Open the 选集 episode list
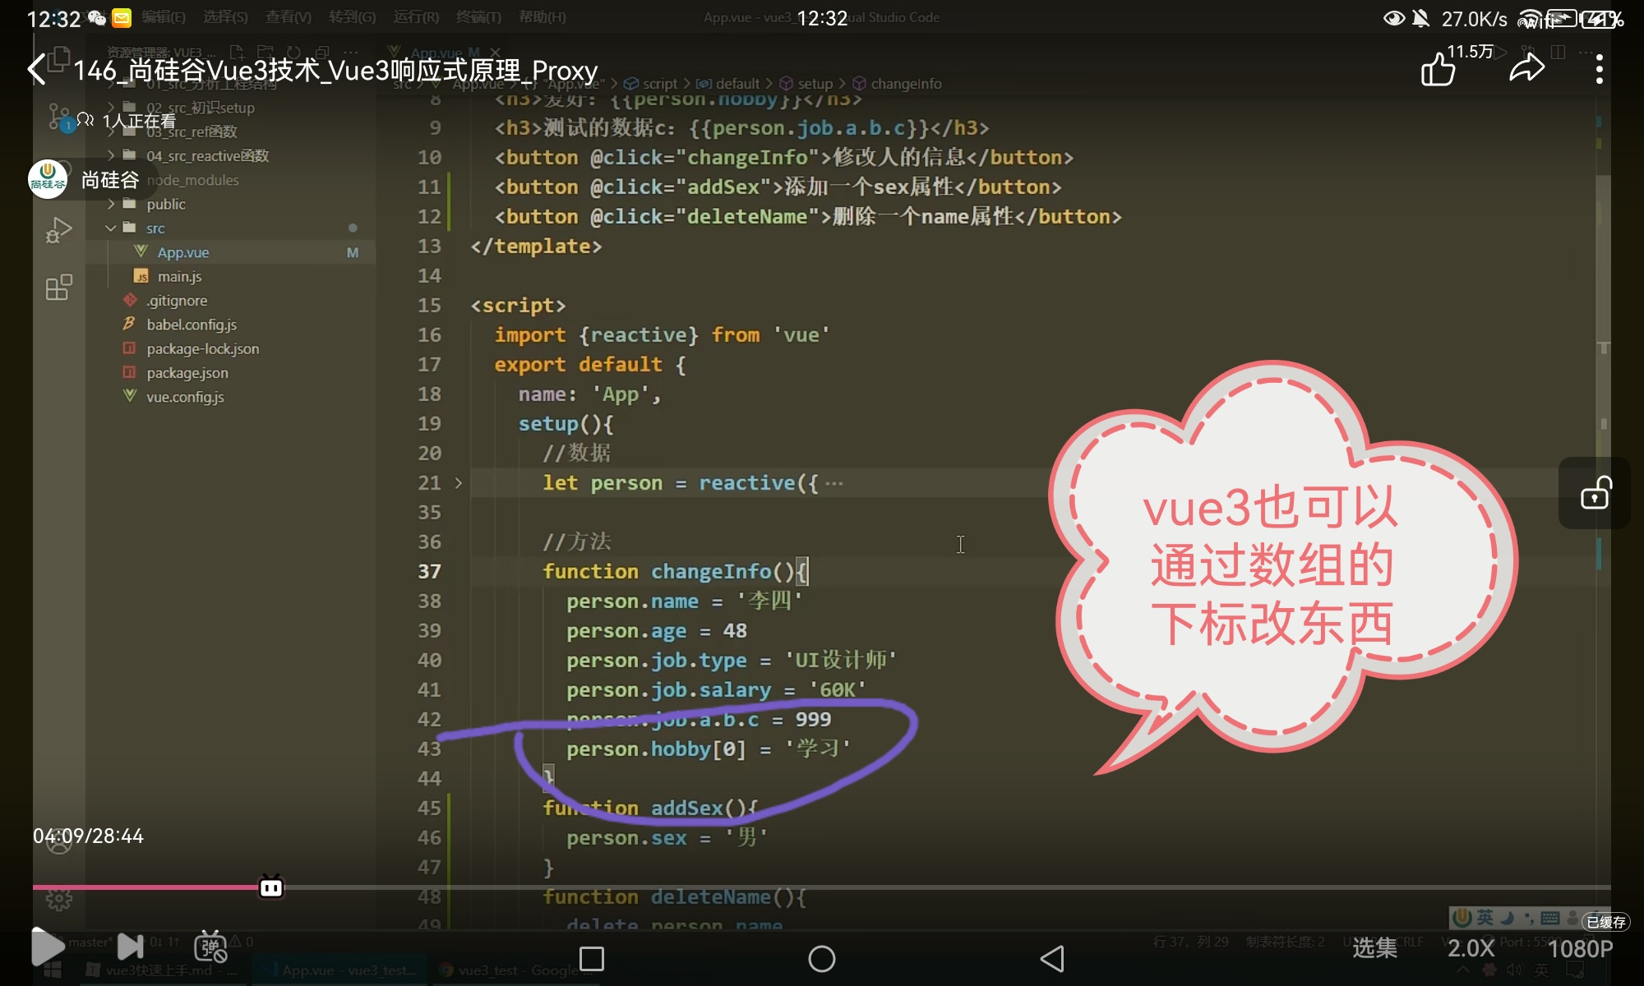Viewport: 1644px width, 986px height. [x=1374, y=948]
